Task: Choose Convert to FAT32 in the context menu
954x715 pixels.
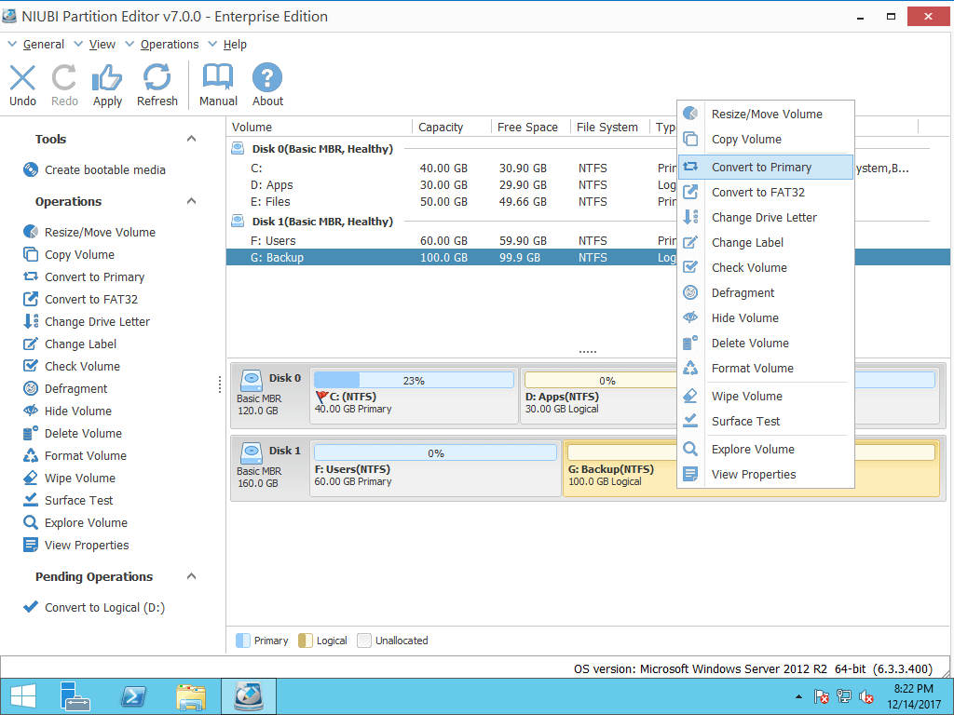Action: point(766,192)
